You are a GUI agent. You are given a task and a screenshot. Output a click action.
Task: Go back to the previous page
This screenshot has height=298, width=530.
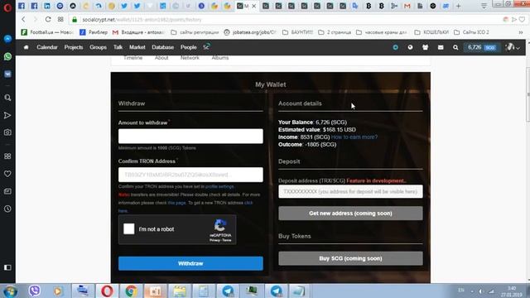tap(23, 20)
